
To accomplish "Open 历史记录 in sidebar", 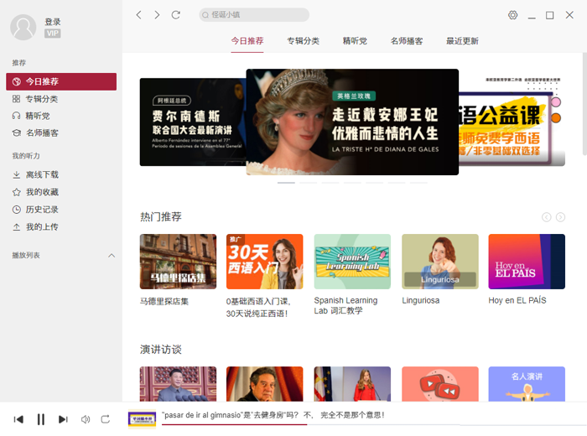I will pos(41,210).
